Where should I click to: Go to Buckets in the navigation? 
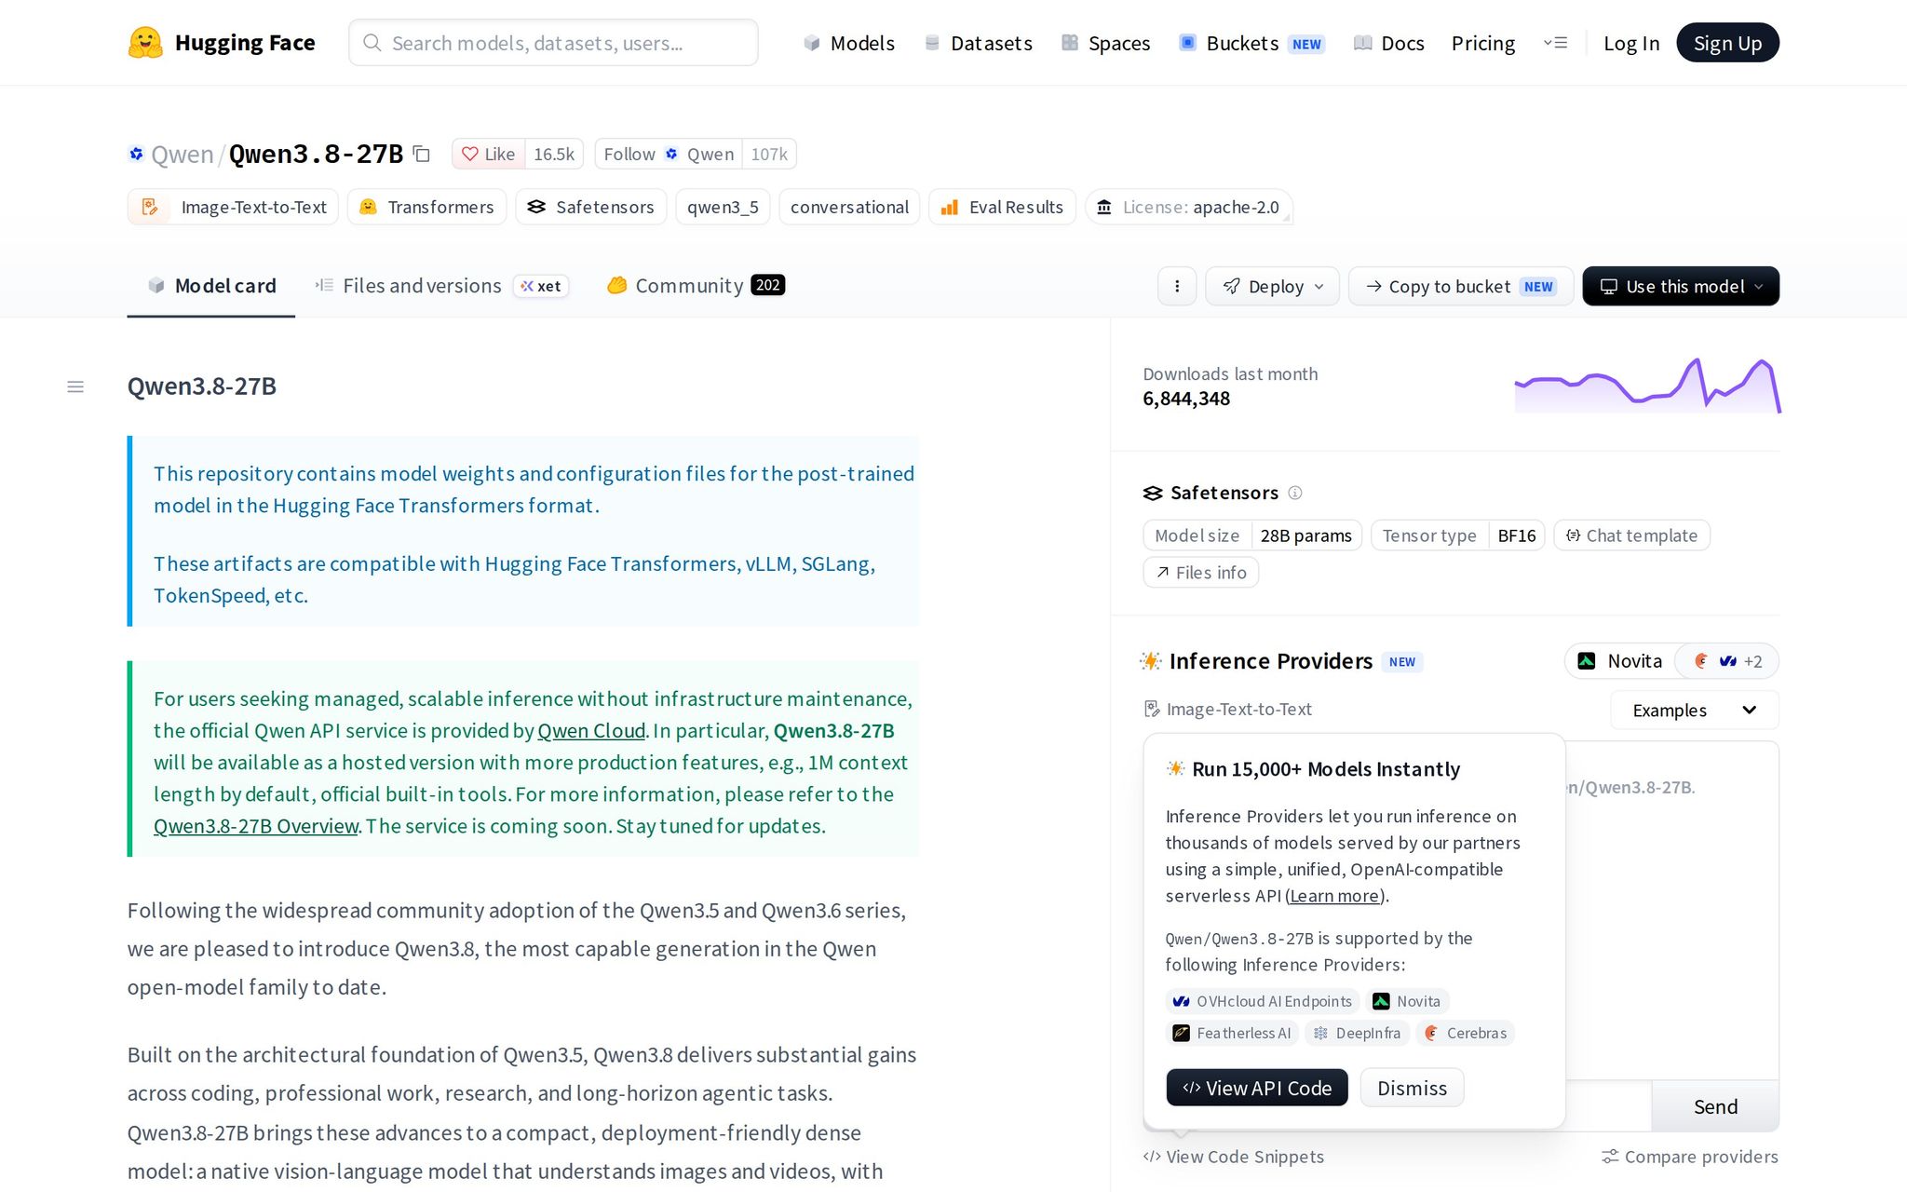(1252, 43)
